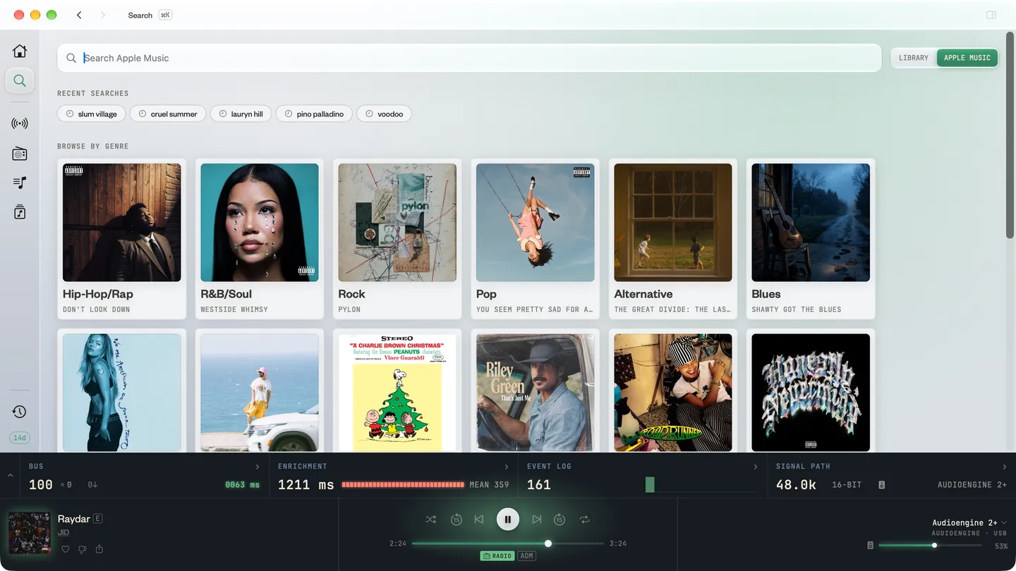Open the Blues genre card
The width and height of the screenshot is (1016, 571).
click(x=811, y=239)
